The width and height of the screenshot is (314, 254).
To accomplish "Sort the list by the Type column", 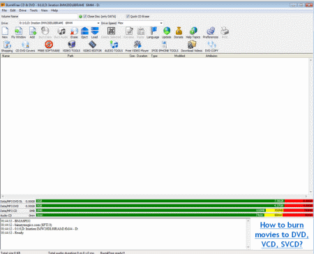I will tap(162, 56).
